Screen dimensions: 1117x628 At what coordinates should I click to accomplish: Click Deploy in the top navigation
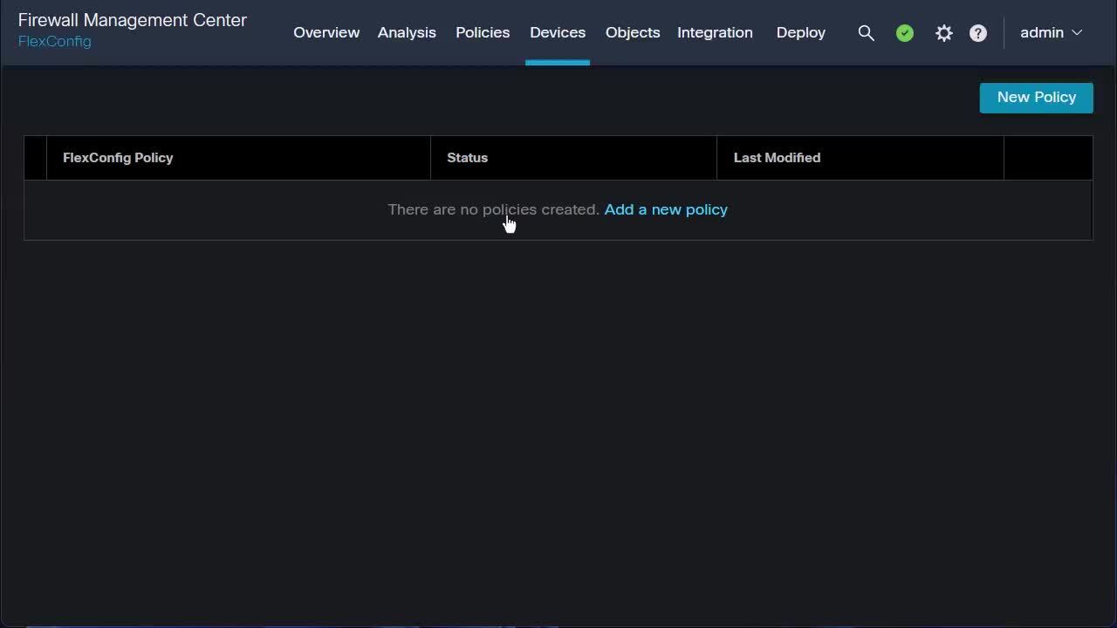[800, 32]
